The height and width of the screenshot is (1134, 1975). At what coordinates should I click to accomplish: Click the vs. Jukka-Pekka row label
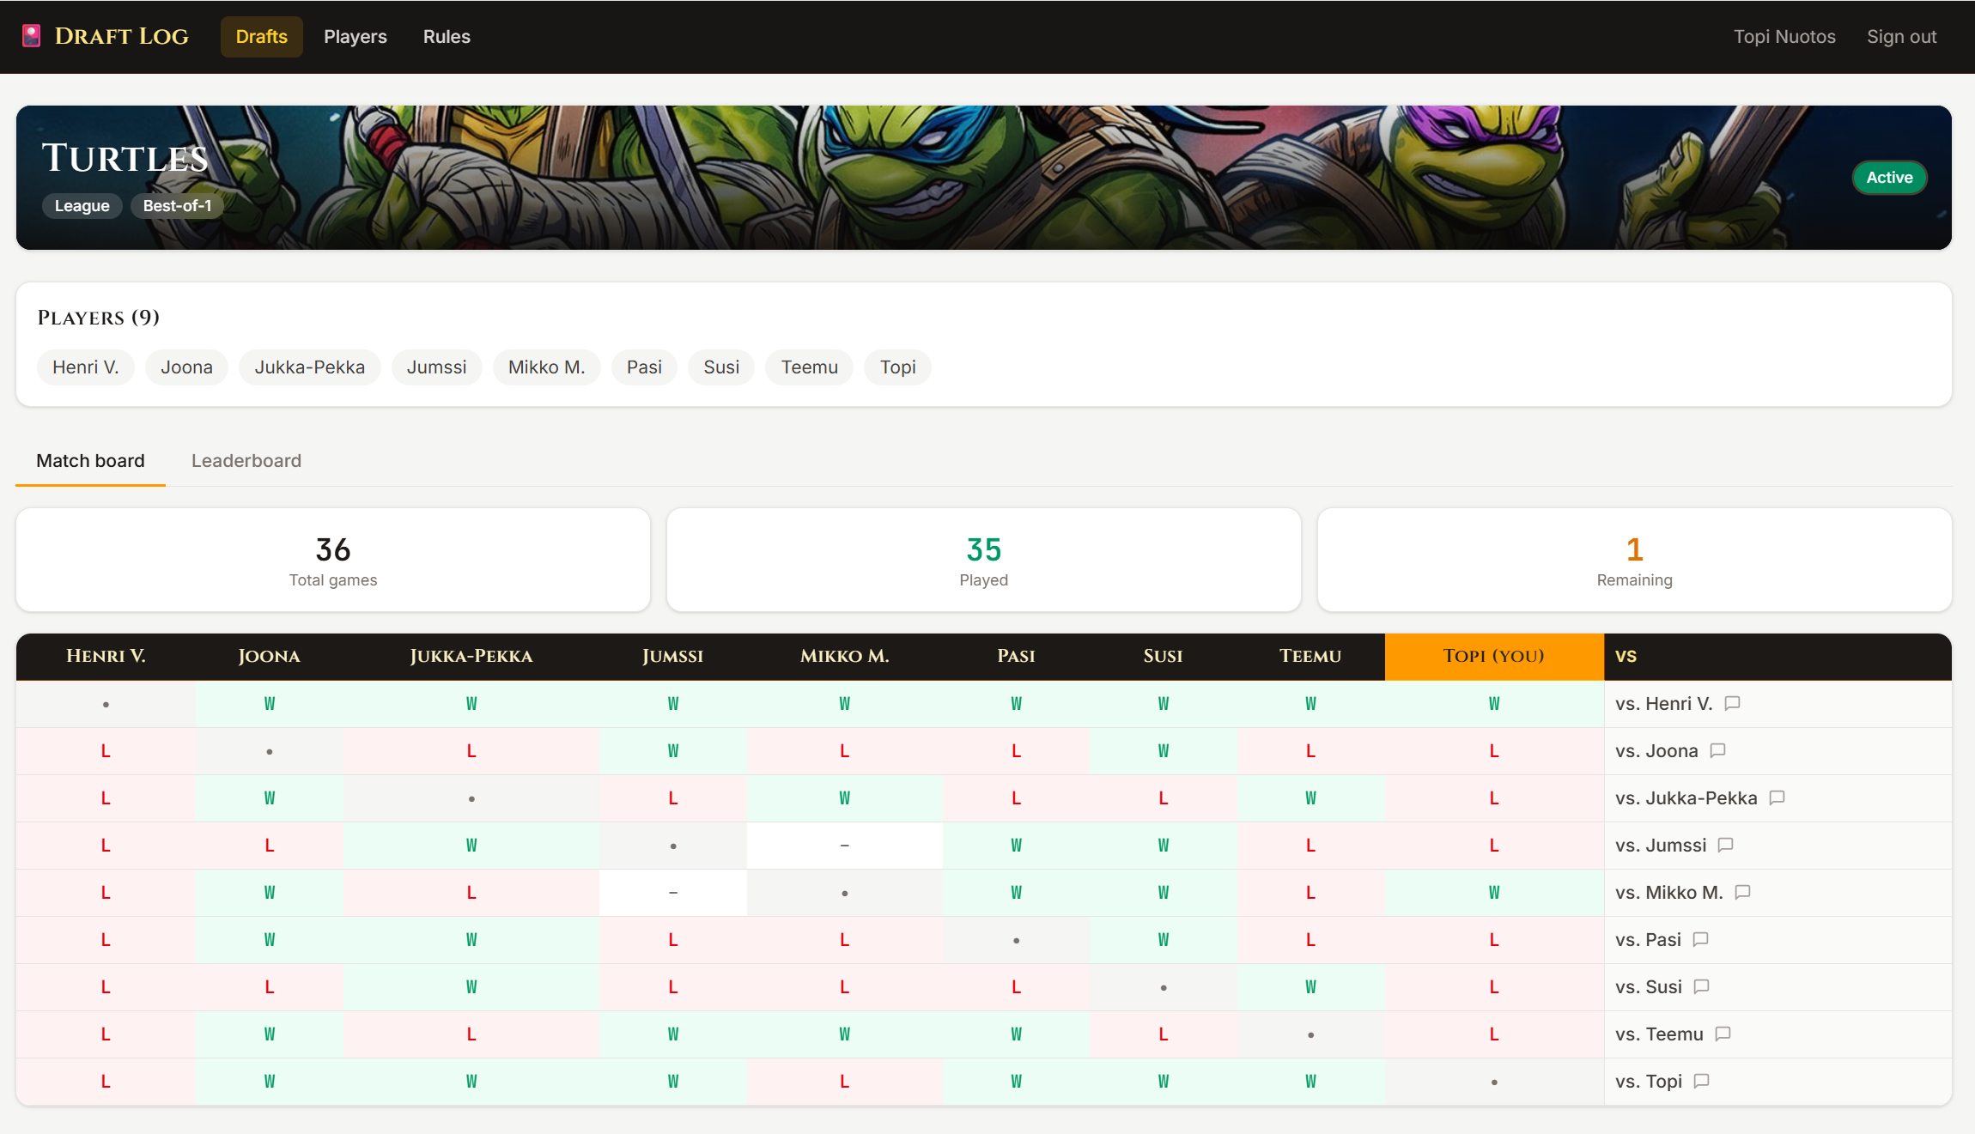[x=1686, y=798]
